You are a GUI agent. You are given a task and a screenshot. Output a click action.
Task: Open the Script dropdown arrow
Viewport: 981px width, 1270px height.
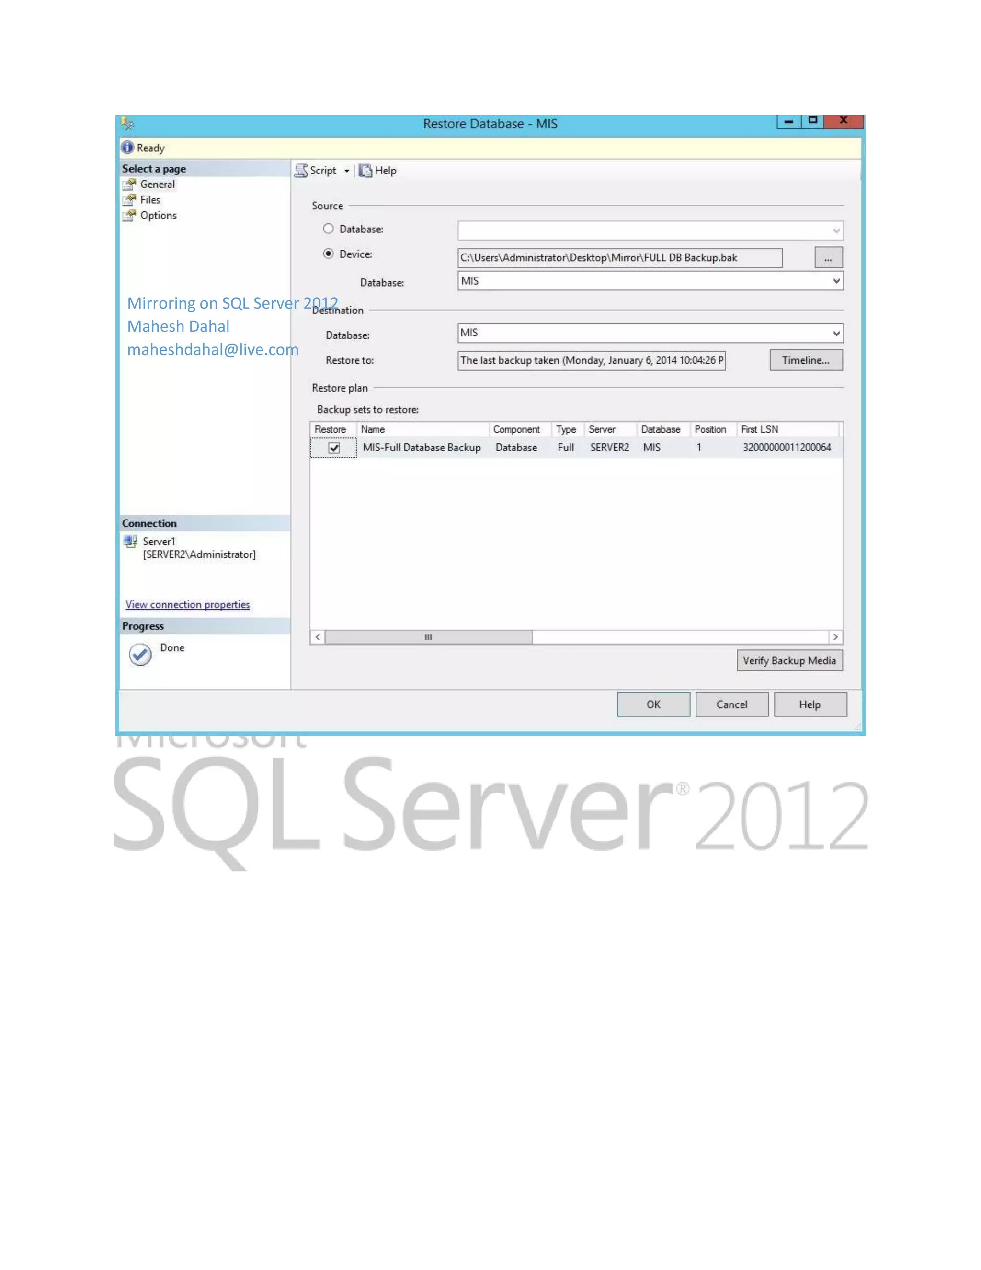click(x=346, y=171)
